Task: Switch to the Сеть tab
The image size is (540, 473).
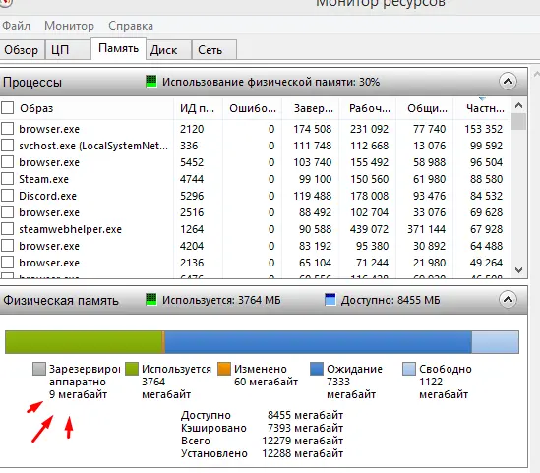Action: pyautogui.click(x=214, y=50)
